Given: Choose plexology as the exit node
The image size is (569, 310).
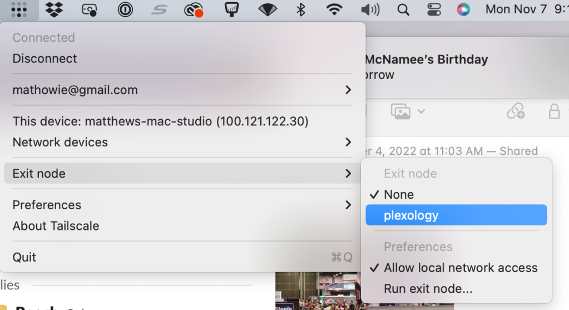Looking at the screenshot, I should [456, 215].
